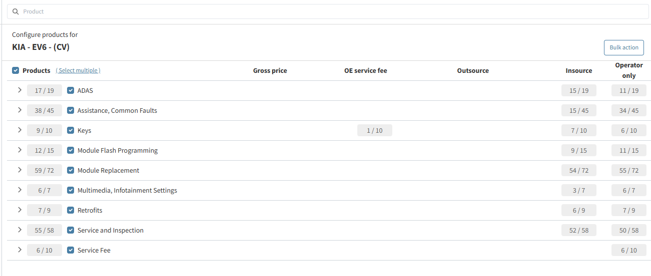Click Module Replacement Operator only 55 / 72 badge
The image size is (651, 276).
pos(628,170)
